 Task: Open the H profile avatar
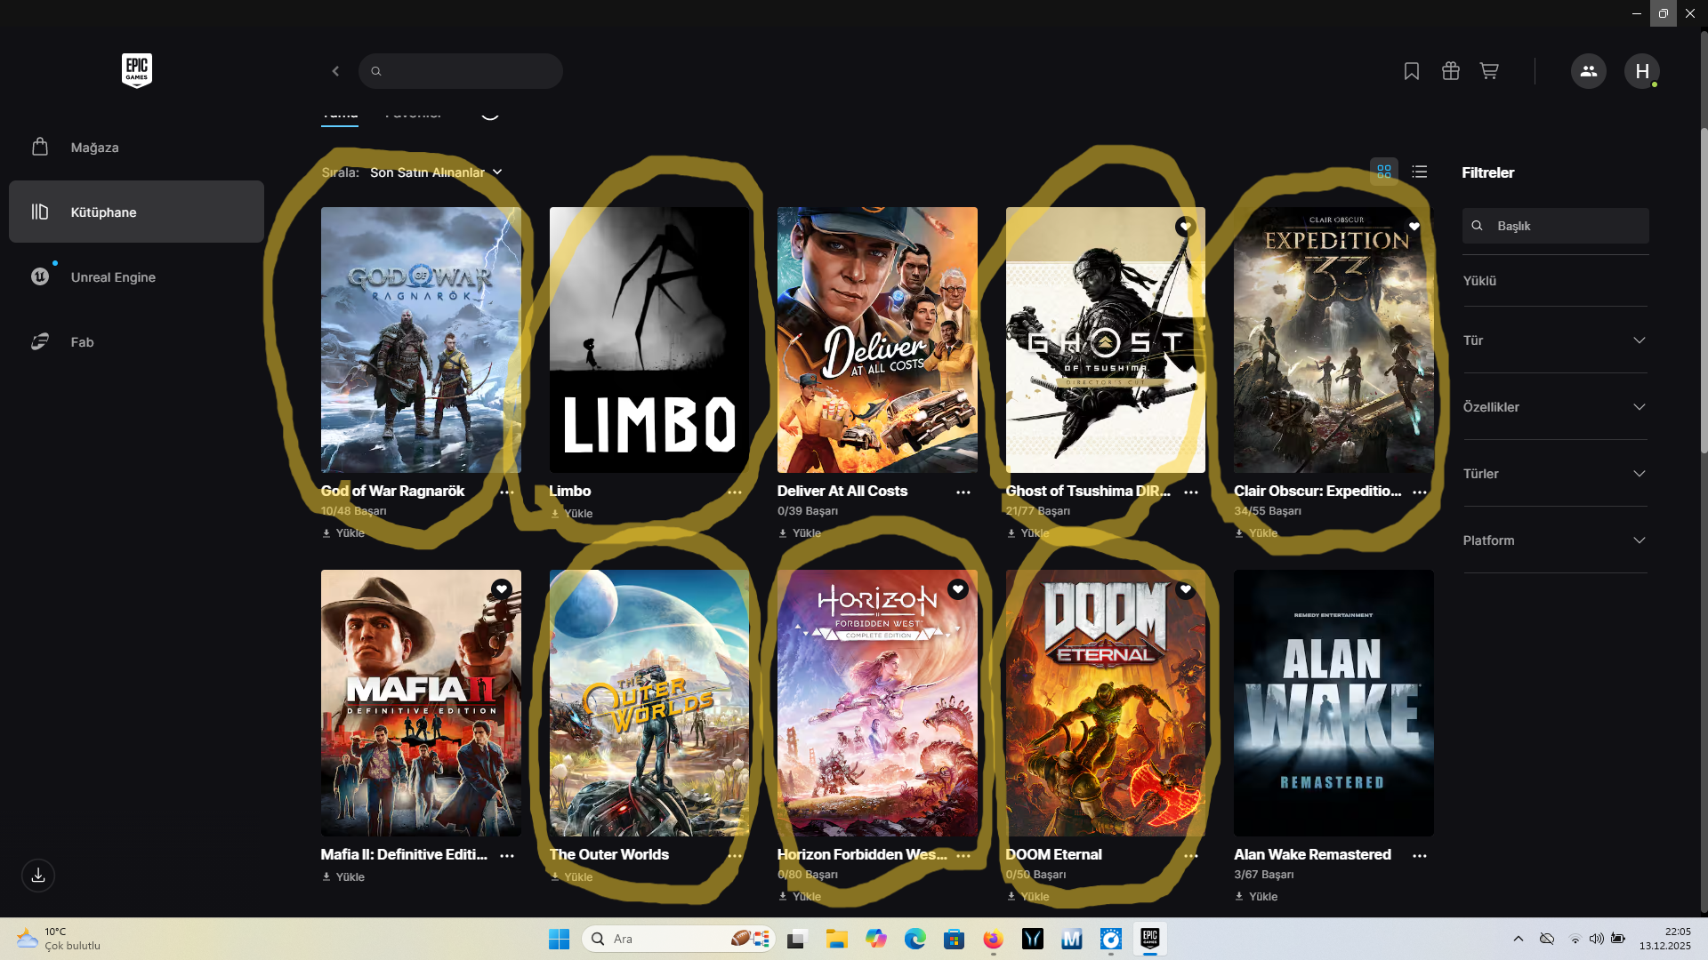click(1641, 71)
